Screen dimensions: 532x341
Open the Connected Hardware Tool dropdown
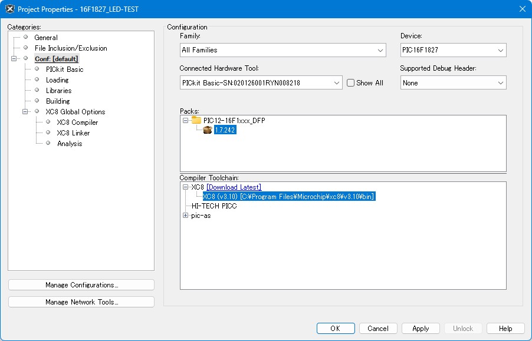click(x=261, y=83)
